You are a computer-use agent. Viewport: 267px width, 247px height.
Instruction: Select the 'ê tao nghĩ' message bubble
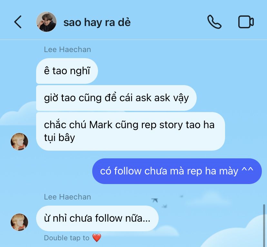click(67, 71)
